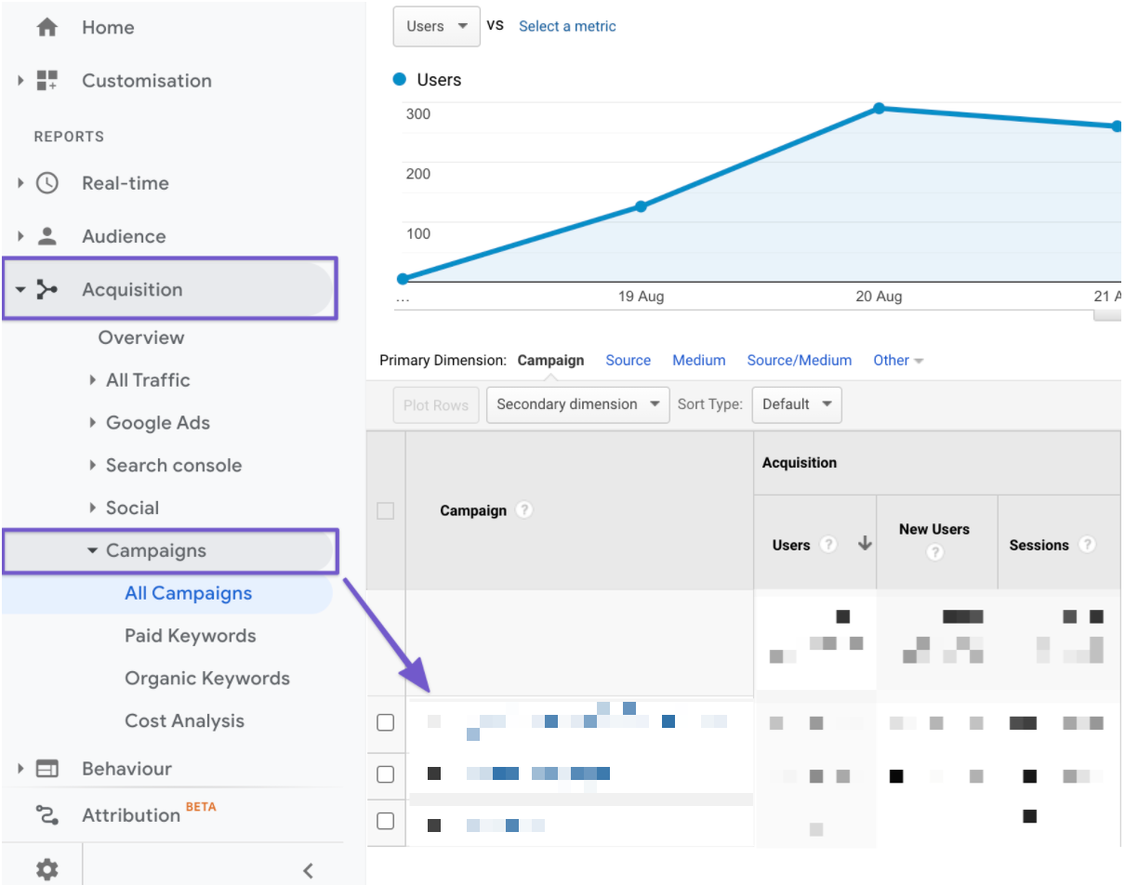Select the Source/Medium dimension tab

tap(800, 360)
